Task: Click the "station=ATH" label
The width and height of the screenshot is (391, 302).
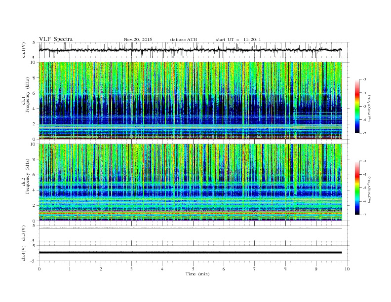Action: (183, 39)
